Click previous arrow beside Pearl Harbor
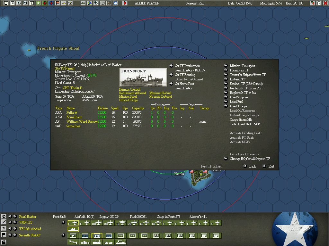This screenshot has height=246, width=329. tap(10, 216)
